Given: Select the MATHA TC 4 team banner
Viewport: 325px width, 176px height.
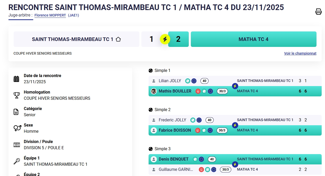Looking at the screenshot, I should click(x=253, y=39).
